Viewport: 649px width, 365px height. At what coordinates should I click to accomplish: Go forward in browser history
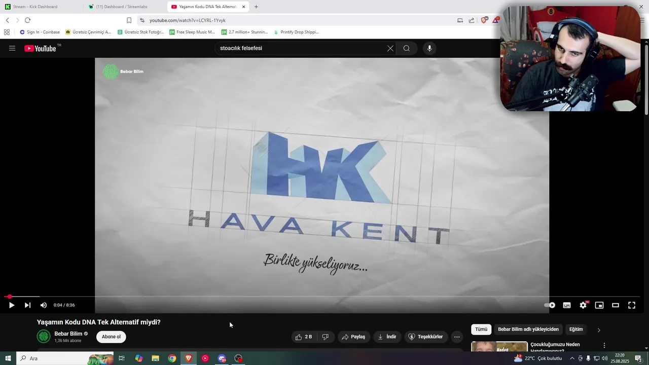17,20
